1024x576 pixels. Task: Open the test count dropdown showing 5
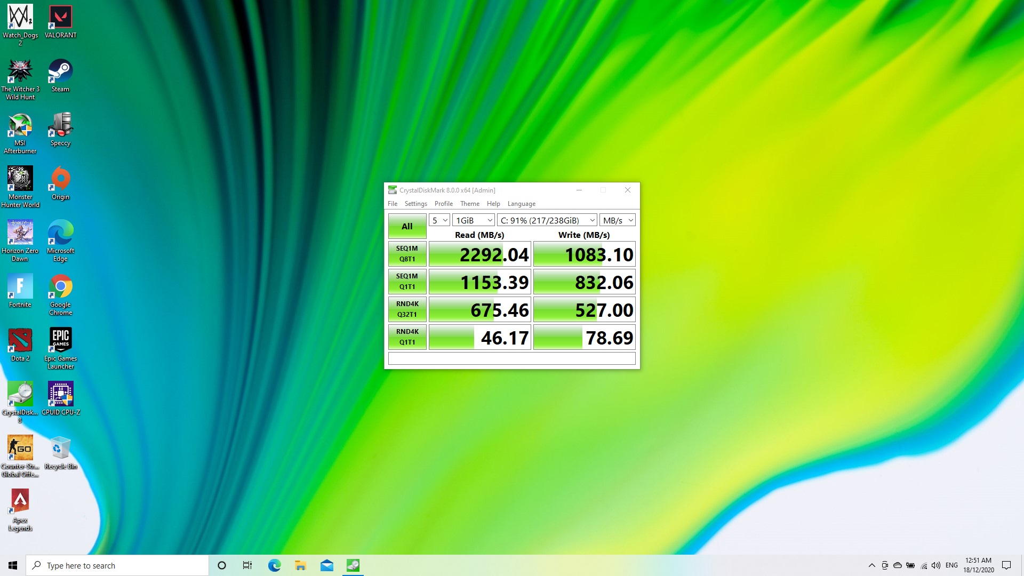pos(439,220)
